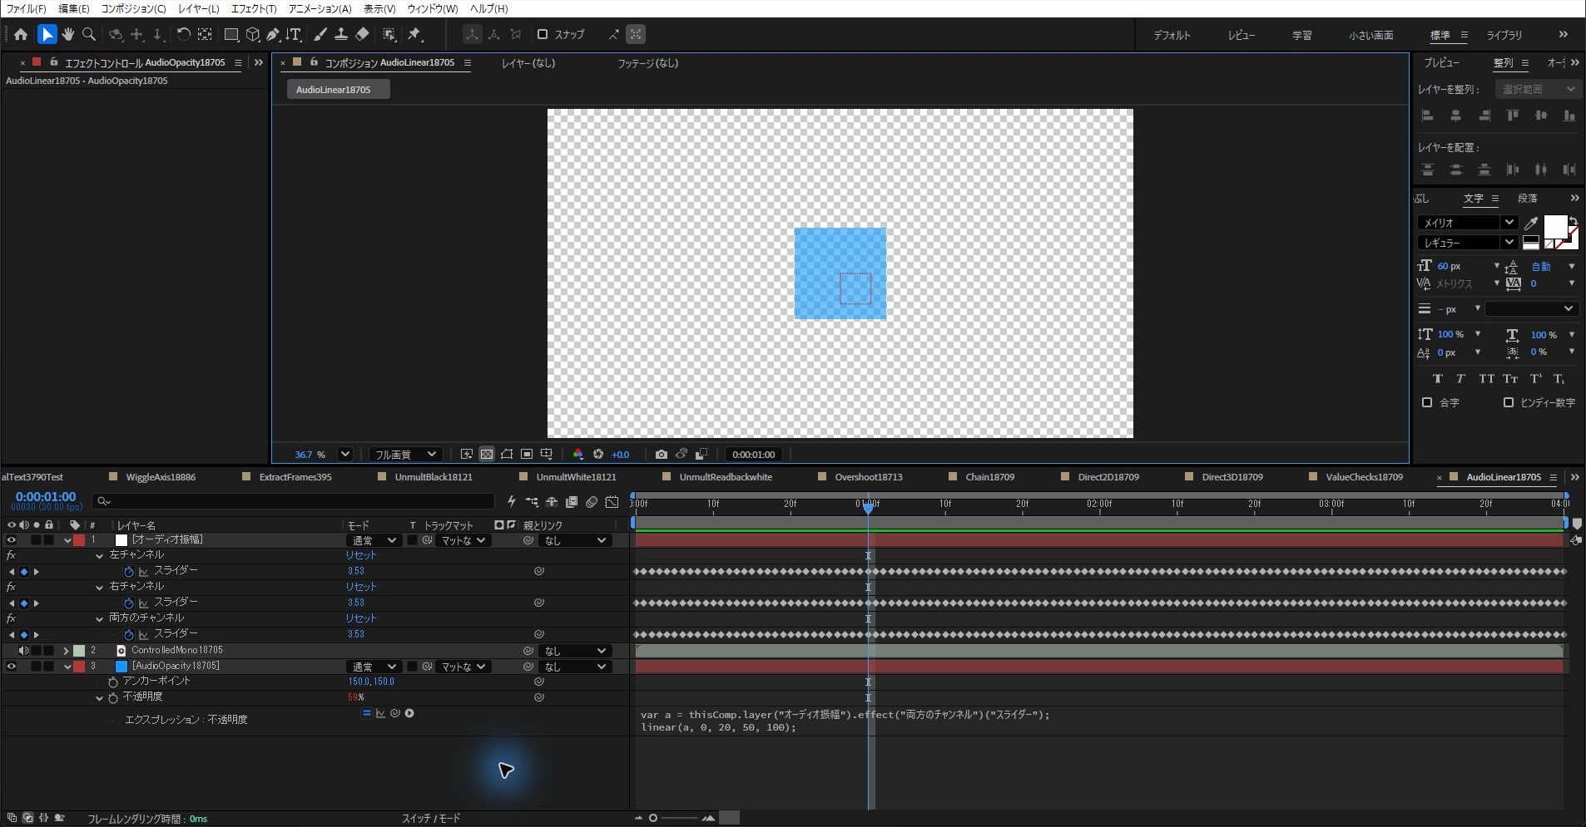Toggle the ヒンディー数字 checkbox

point(1508,402)
